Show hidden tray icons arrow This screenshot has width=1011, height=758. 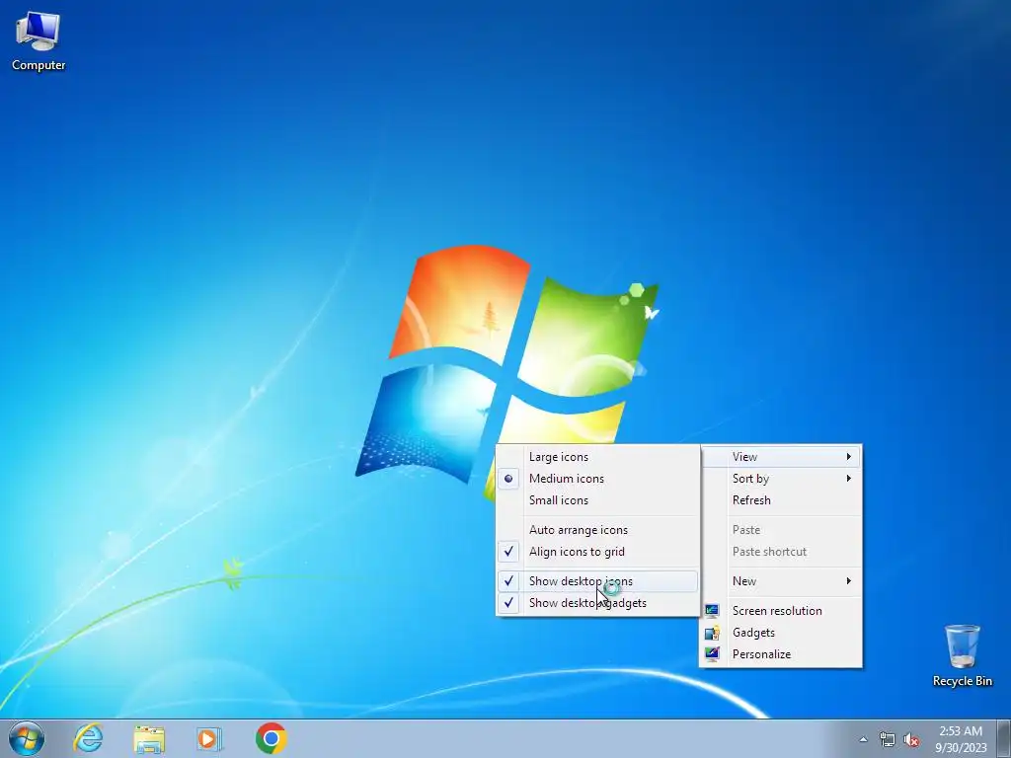(863, 739)
